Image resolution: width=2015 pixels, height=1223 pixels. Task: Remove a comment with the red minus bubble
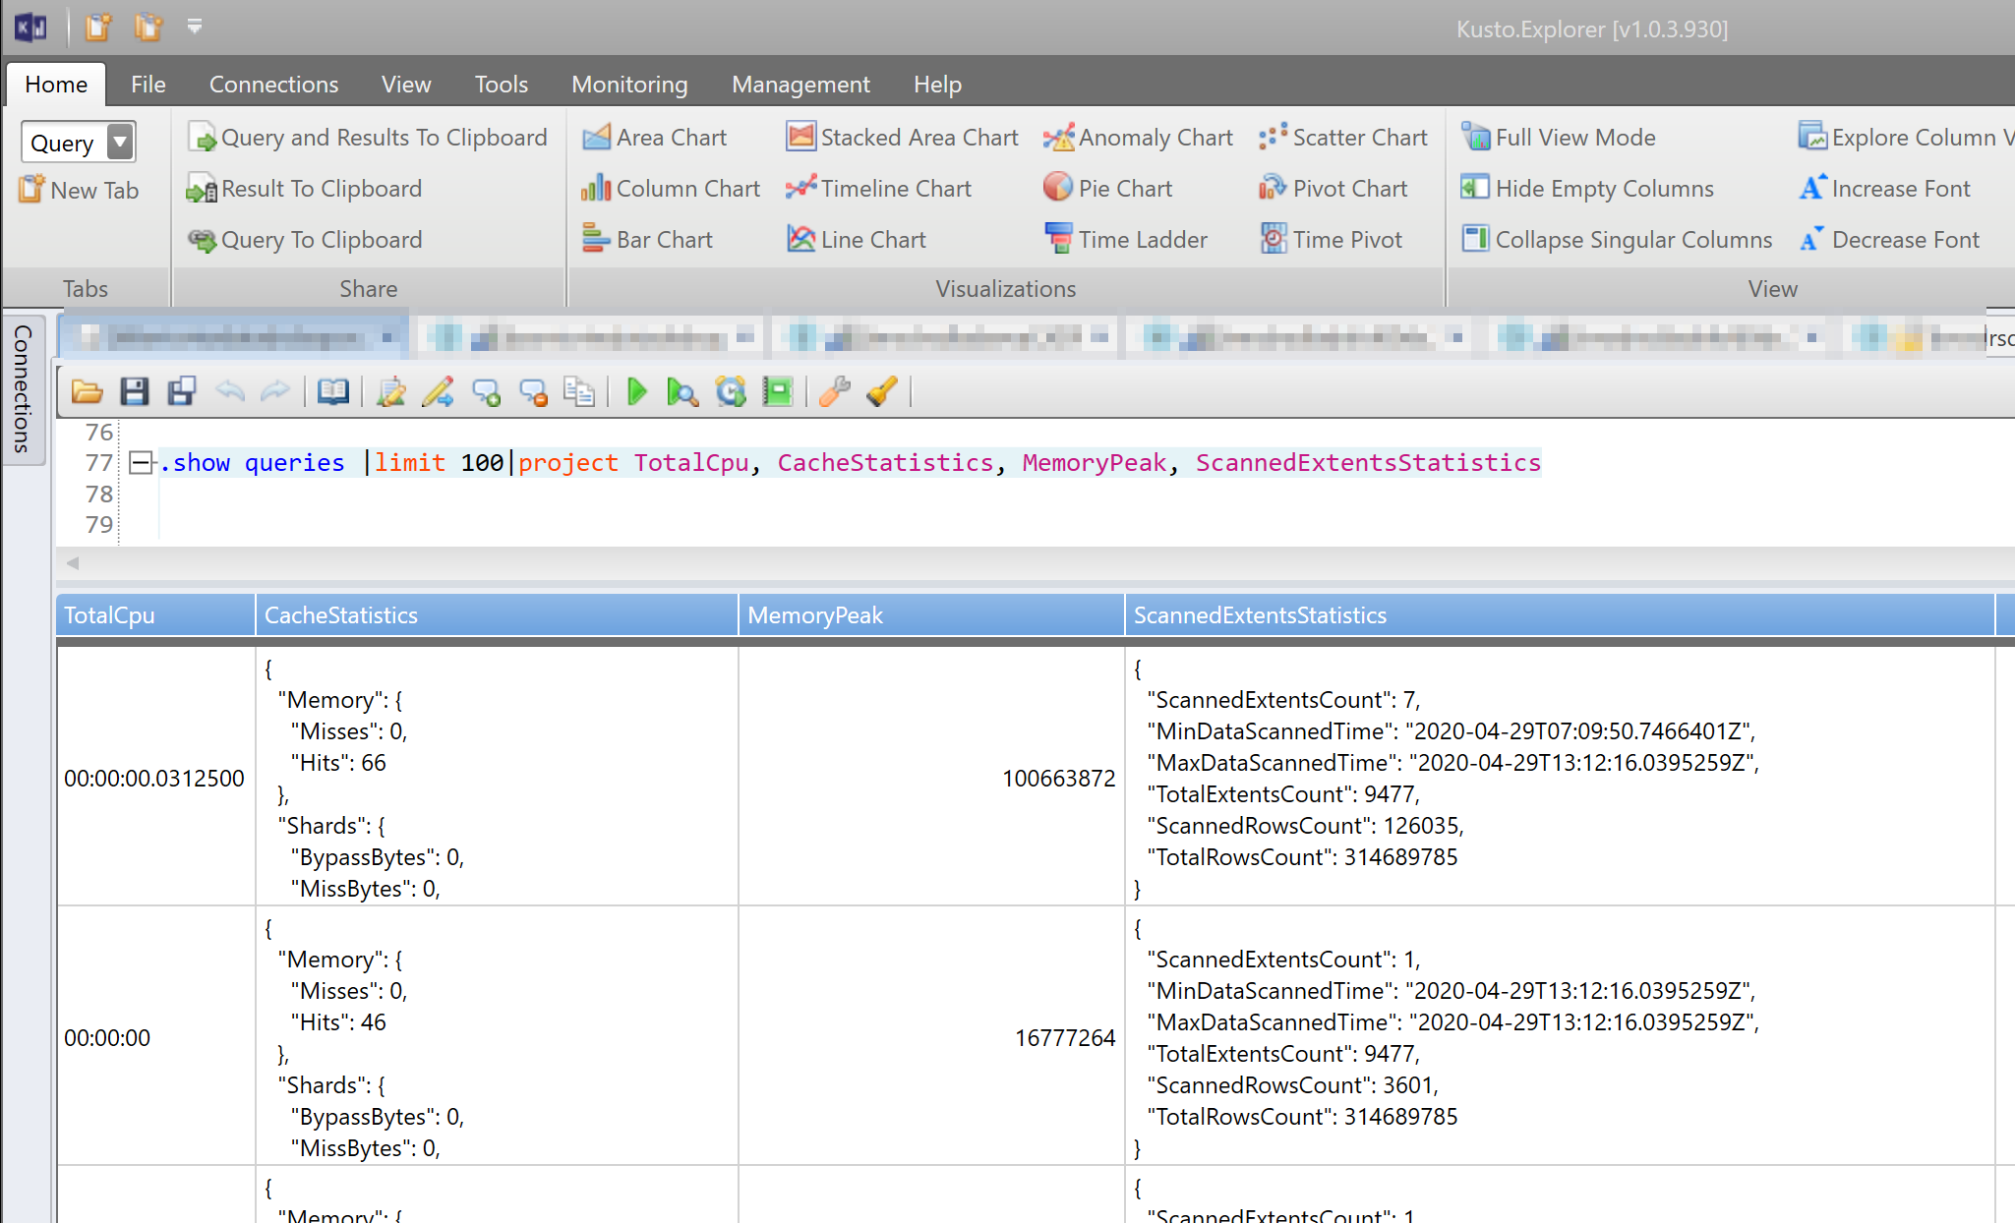[533, 392]
